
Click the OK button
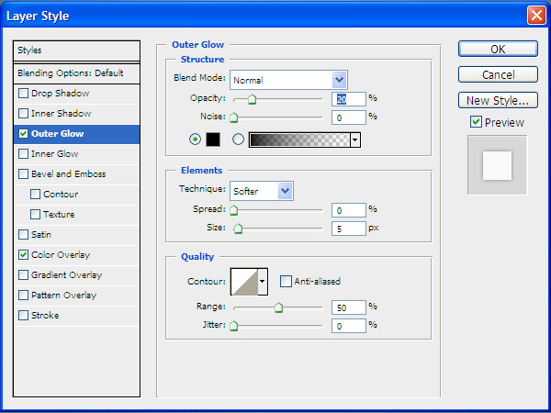pyautogui.click(x=498, y=49)
